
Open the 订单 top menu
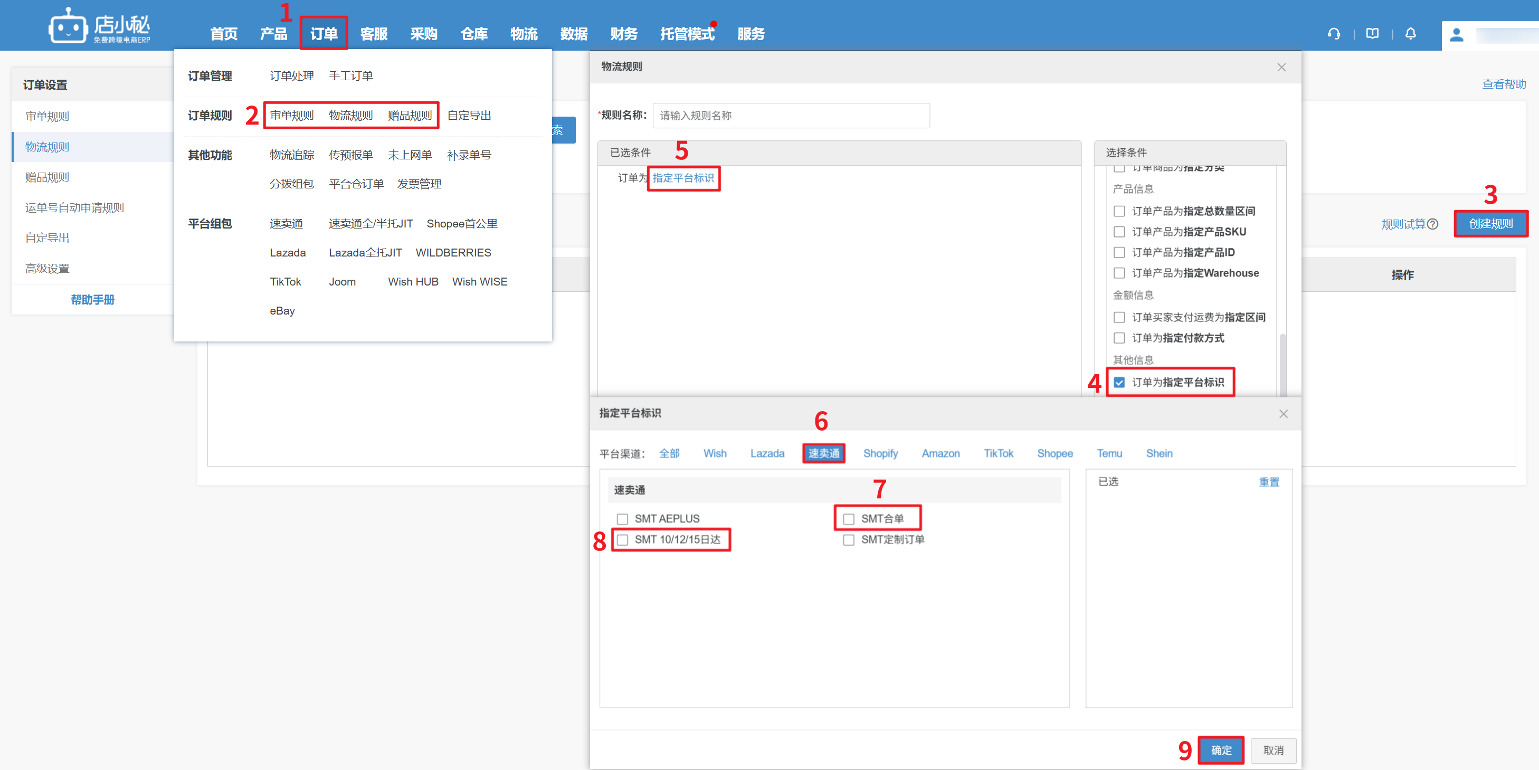click(x=324, y=34)
